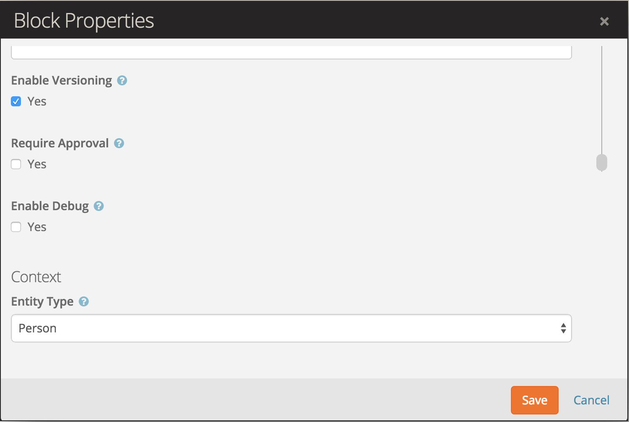Click the Context section heading
Viewport: 629px width, 422px height.
click(36, 276)
